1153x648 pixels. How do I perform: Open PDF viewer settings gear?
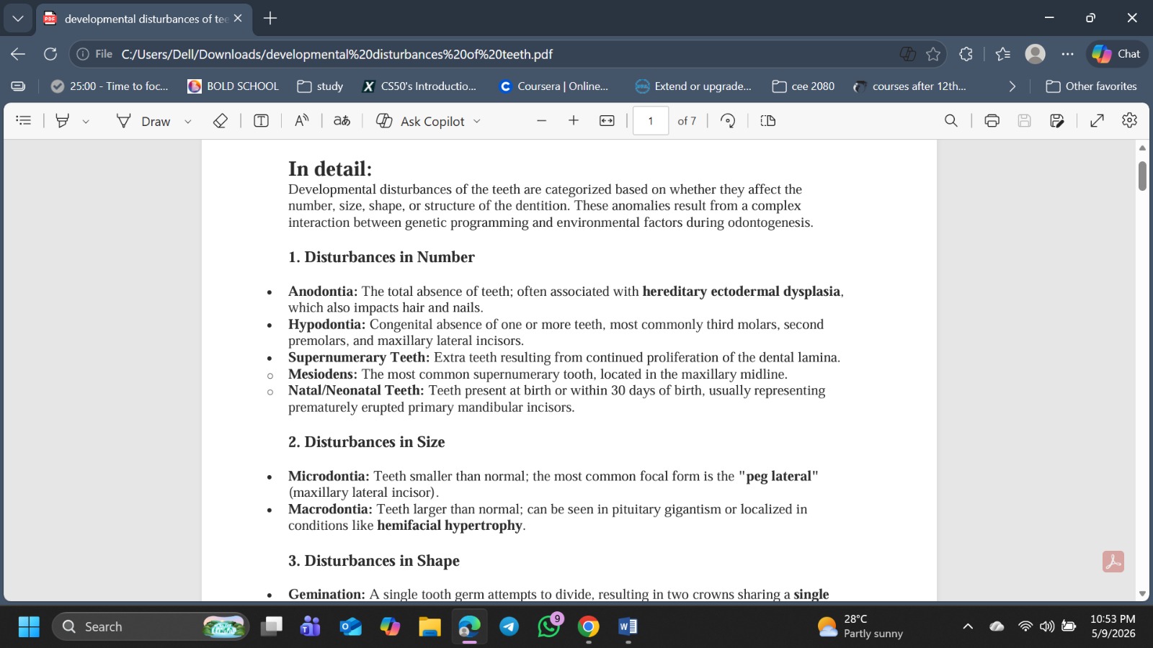[x=1130, y=121]
